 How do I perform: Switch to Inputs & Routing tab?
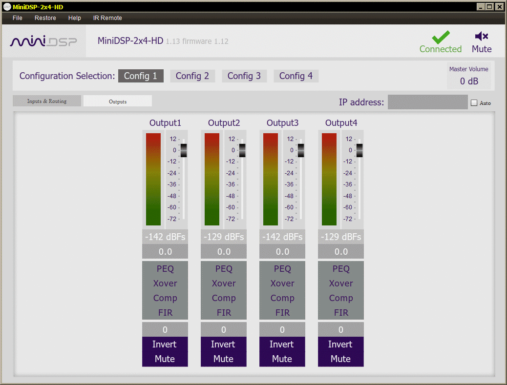click(47, 101)
